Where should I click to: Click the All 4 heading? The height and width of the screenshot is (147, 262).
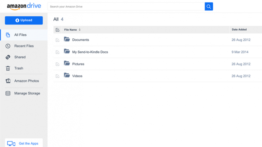click(x=58, y=19)
